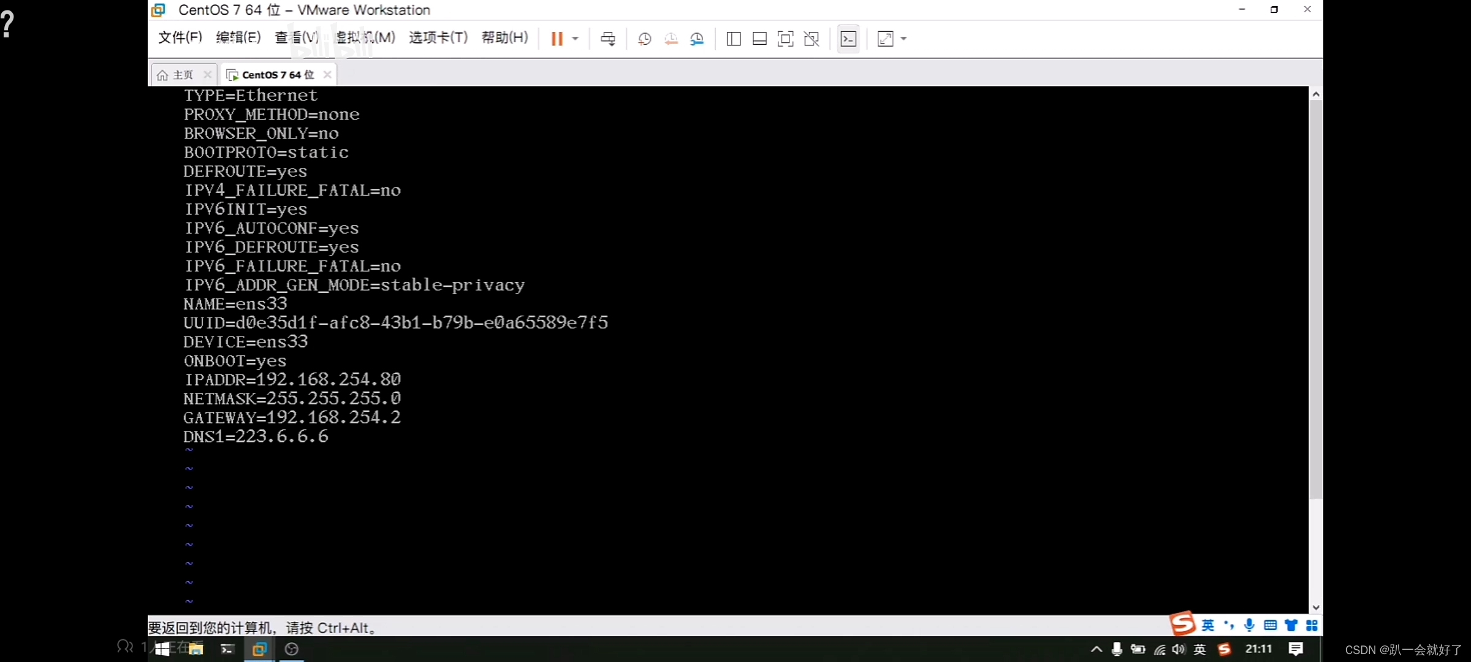This screenshot has height=662, width=1471.
Task: Open the terminal app in taskbar
Action: [x=227, y=649]
